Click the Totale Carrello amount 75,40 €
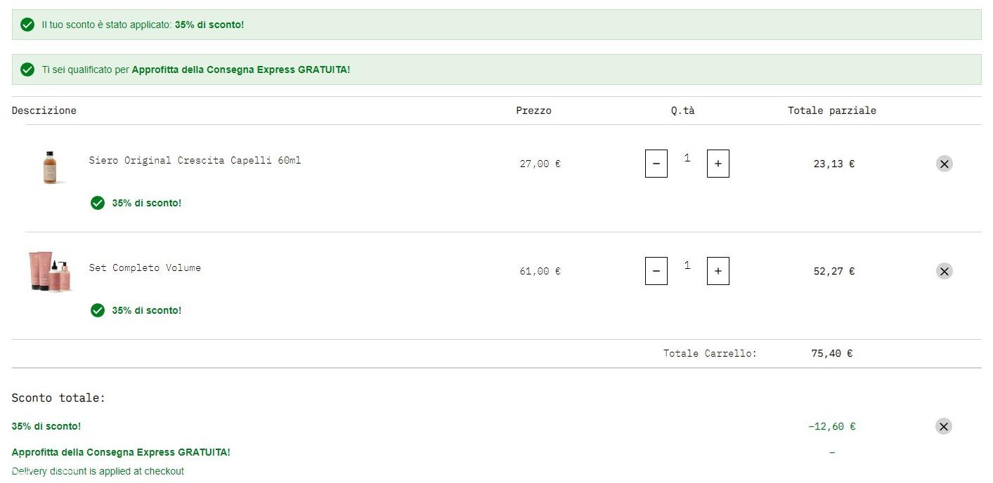The width and height of the screenshot is (993, 483). tap(831, 353)
